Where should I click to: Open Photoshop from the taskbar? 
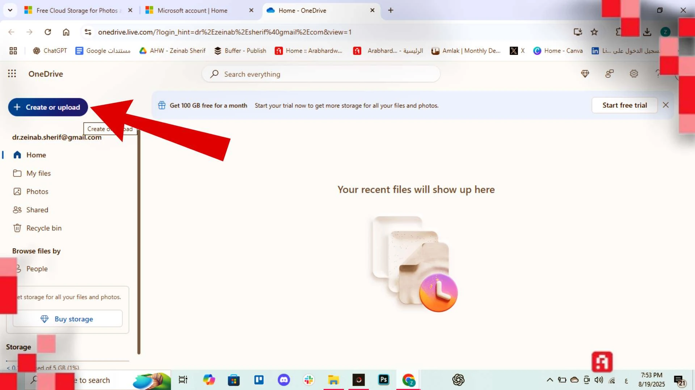tap(383, 380)
